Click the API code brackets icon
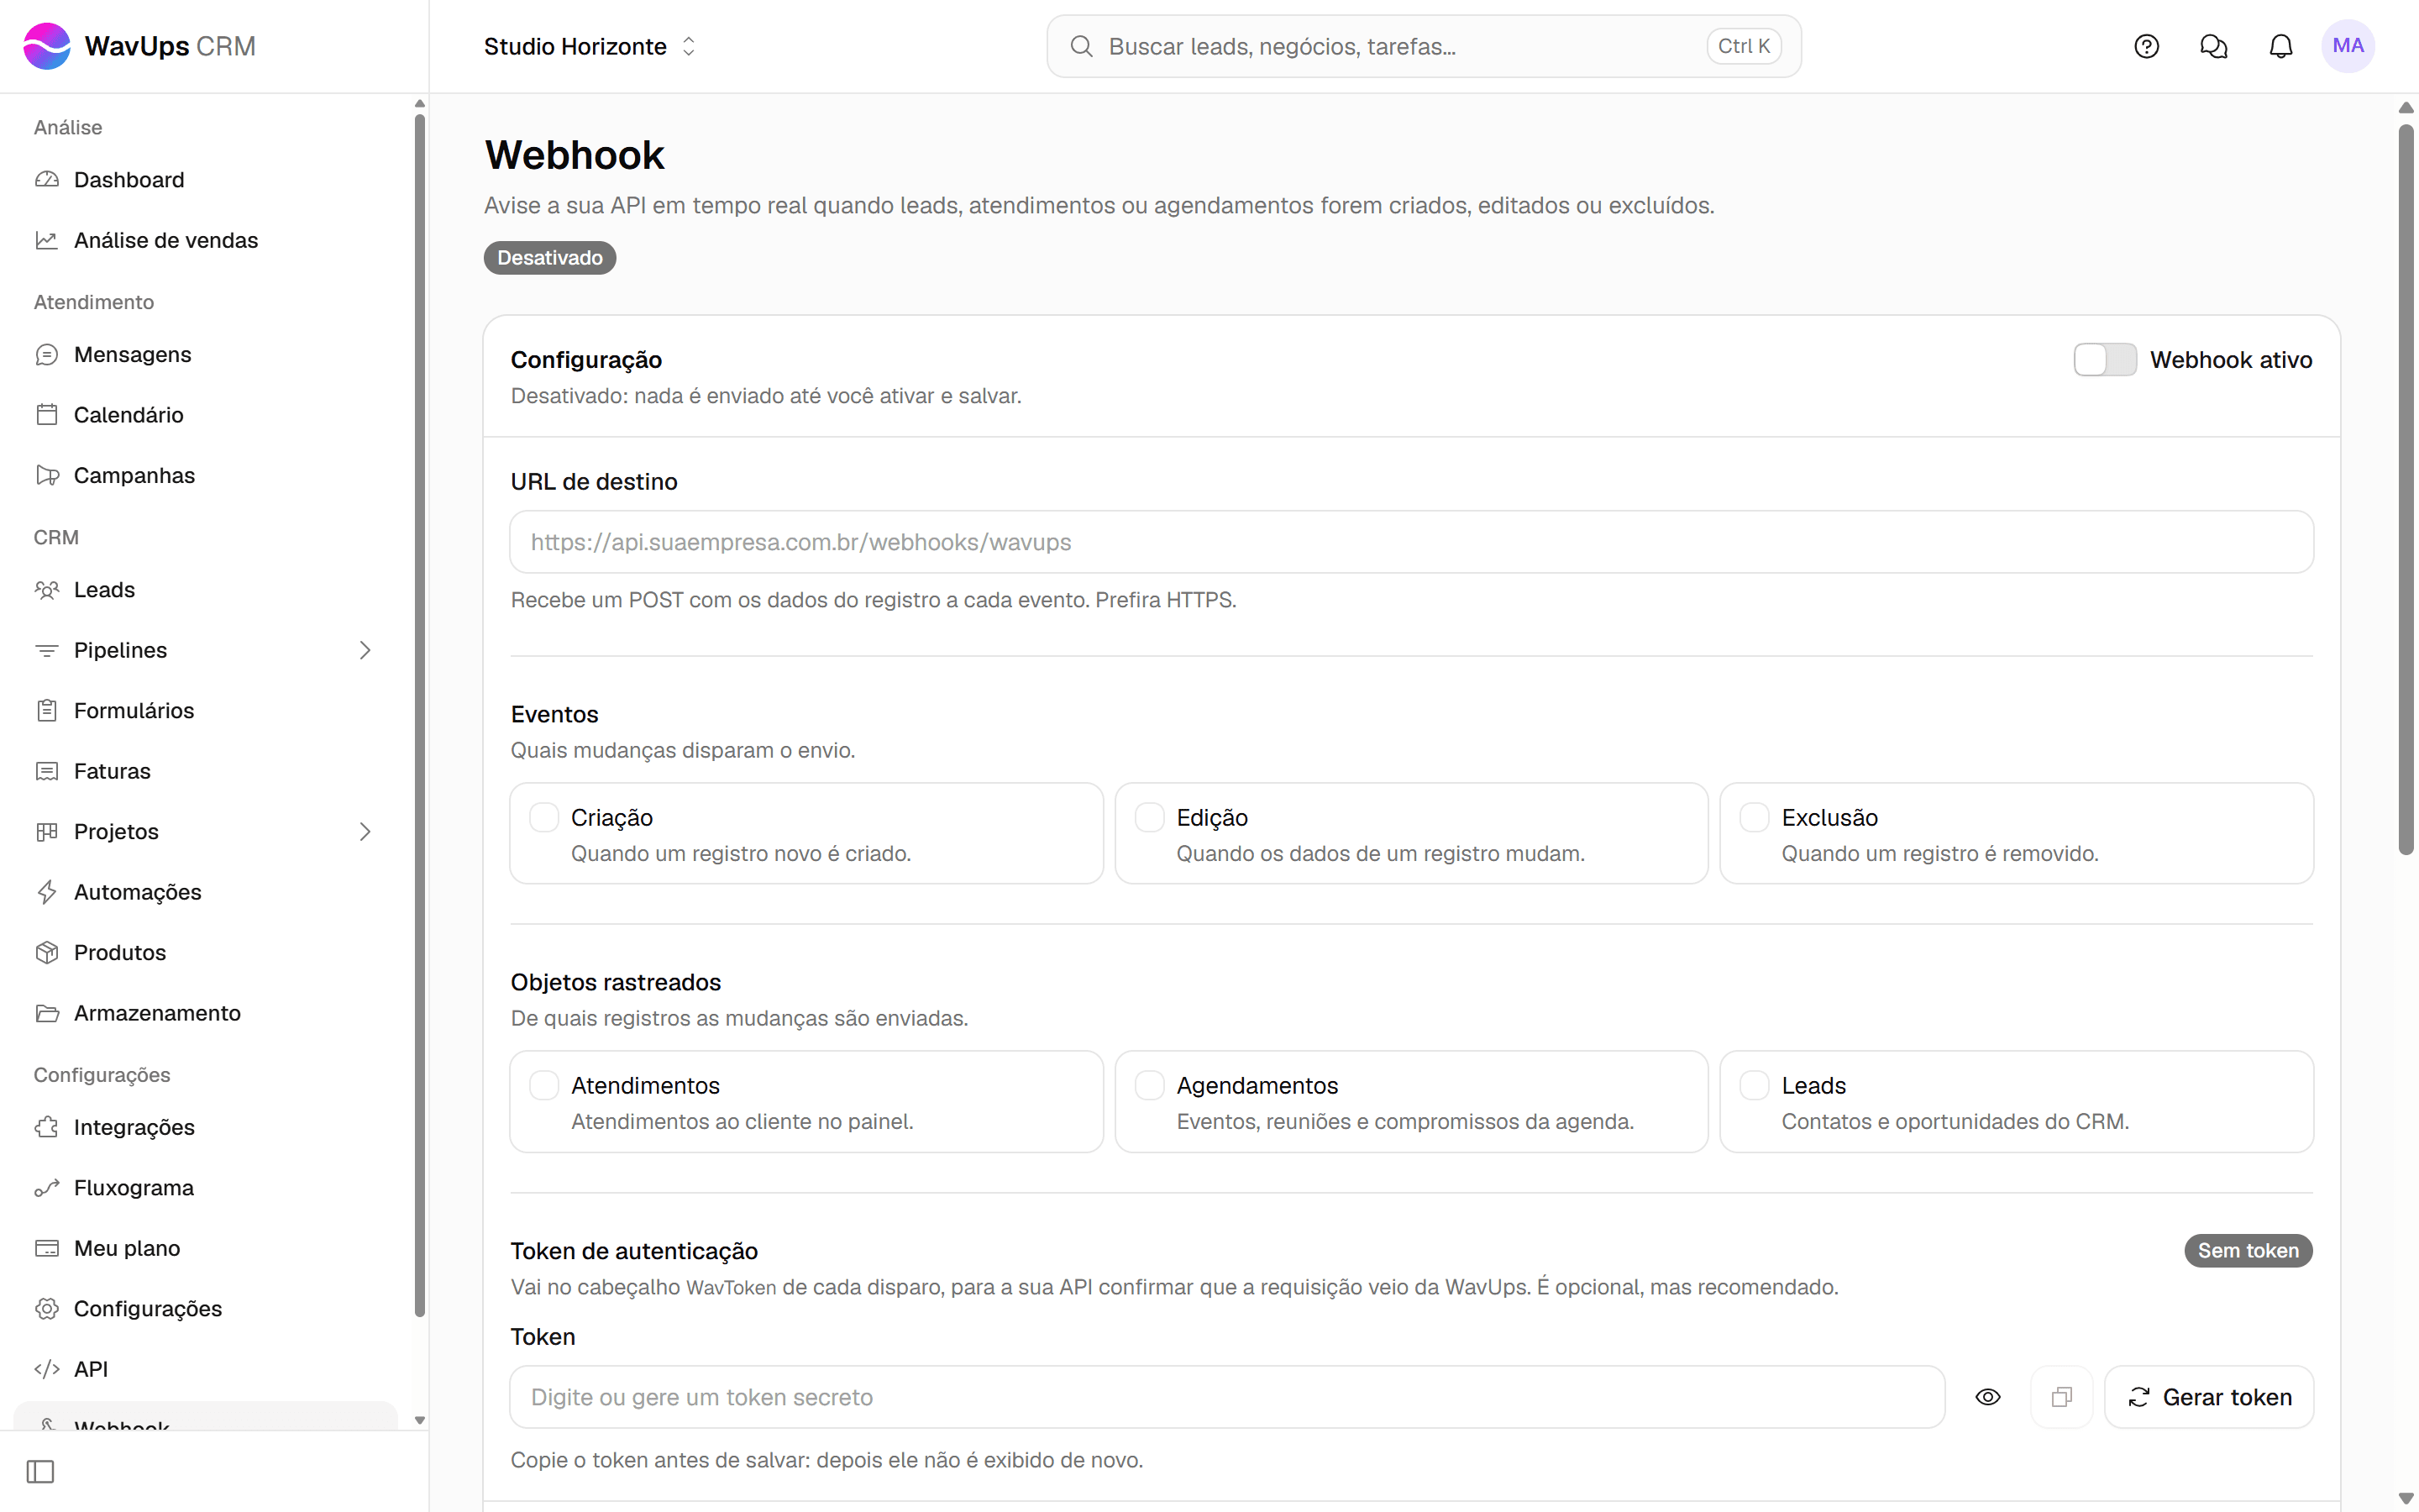2419x1512 pixels. tap(47, 1369)
